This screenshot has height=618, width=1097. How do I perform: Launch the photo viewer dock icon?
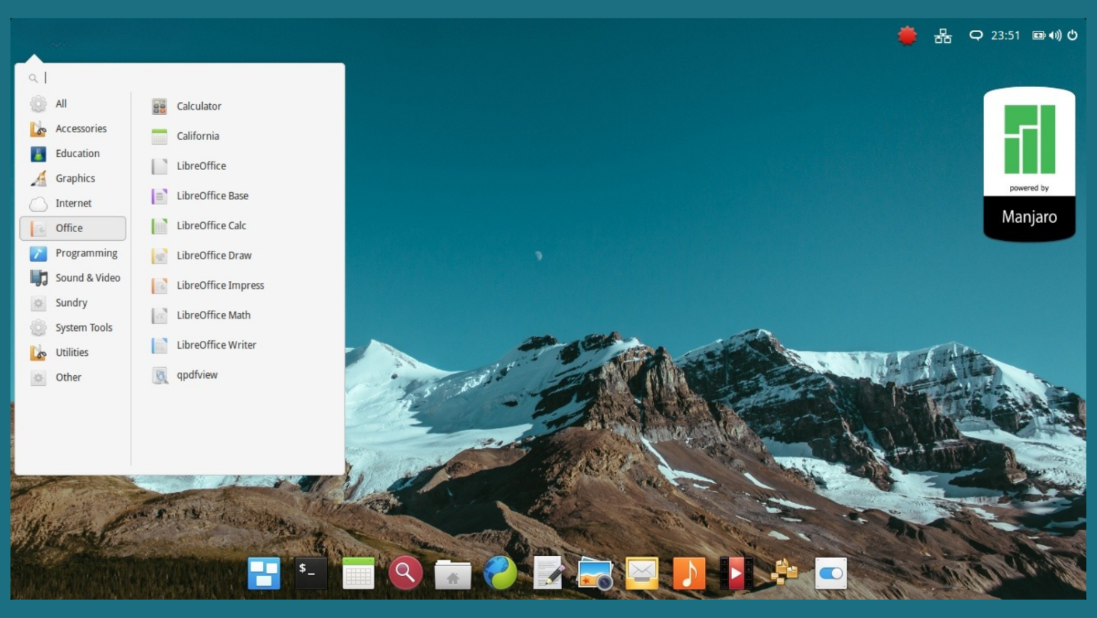tap(594, 574)
